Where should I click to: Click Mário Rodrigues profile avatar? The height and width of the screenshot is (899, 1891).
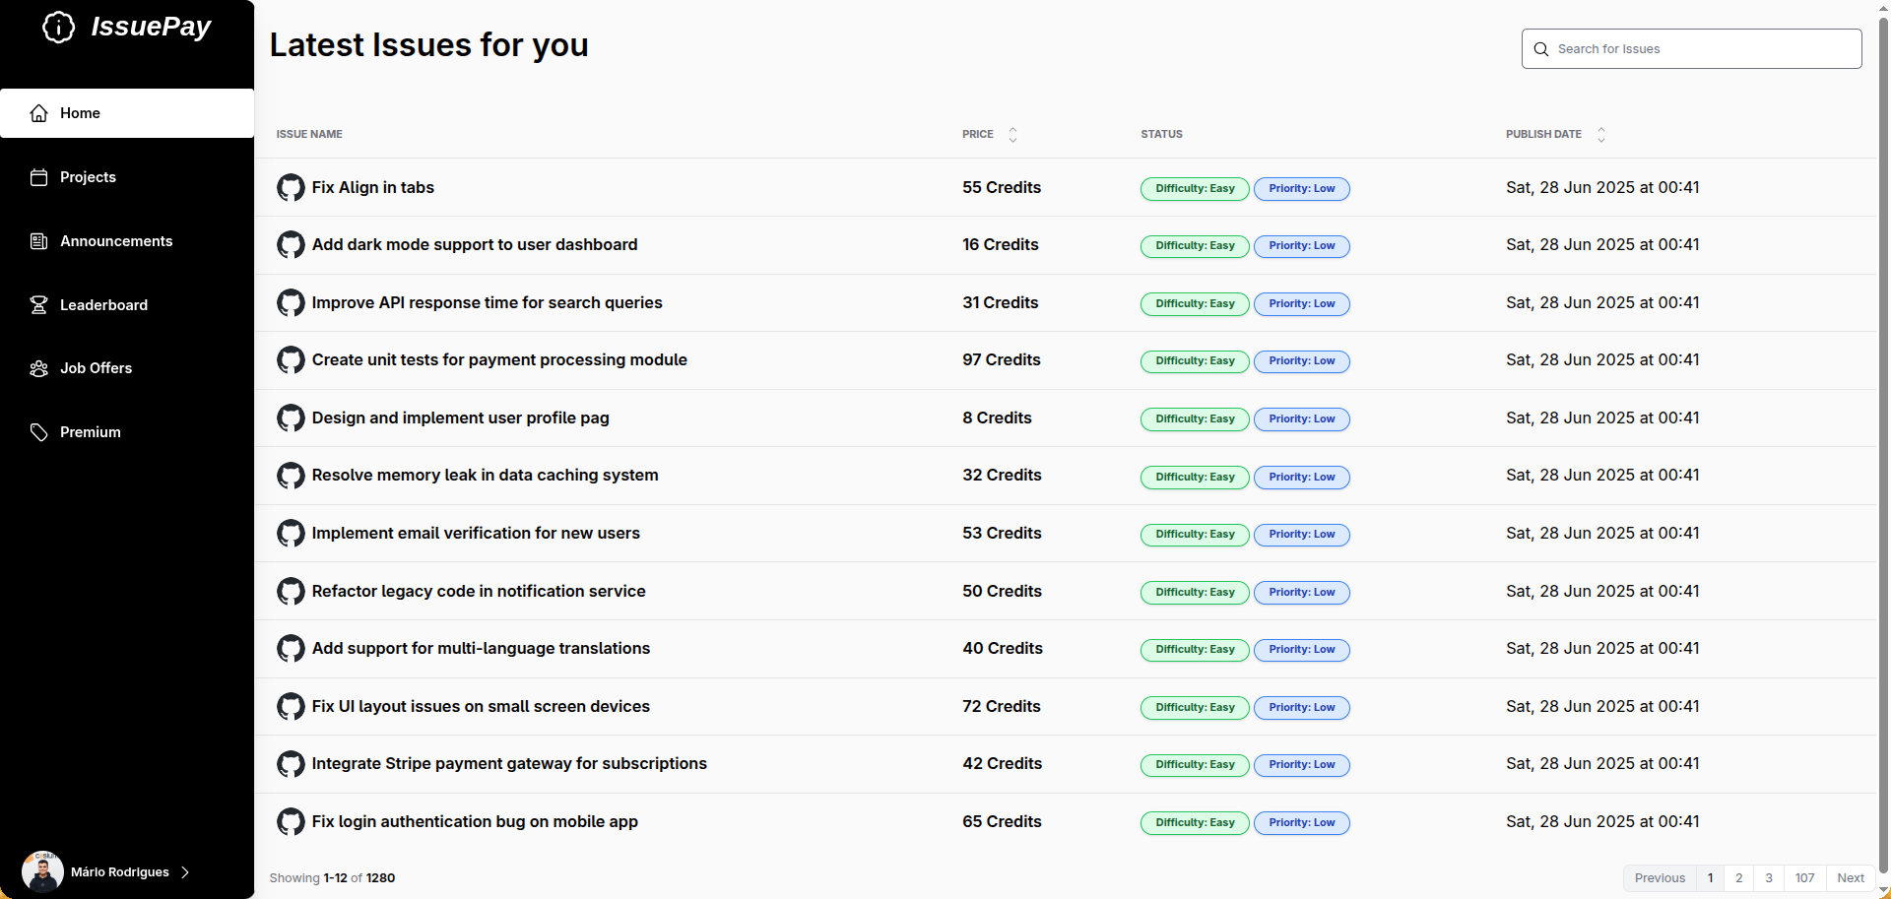point(42,872)
